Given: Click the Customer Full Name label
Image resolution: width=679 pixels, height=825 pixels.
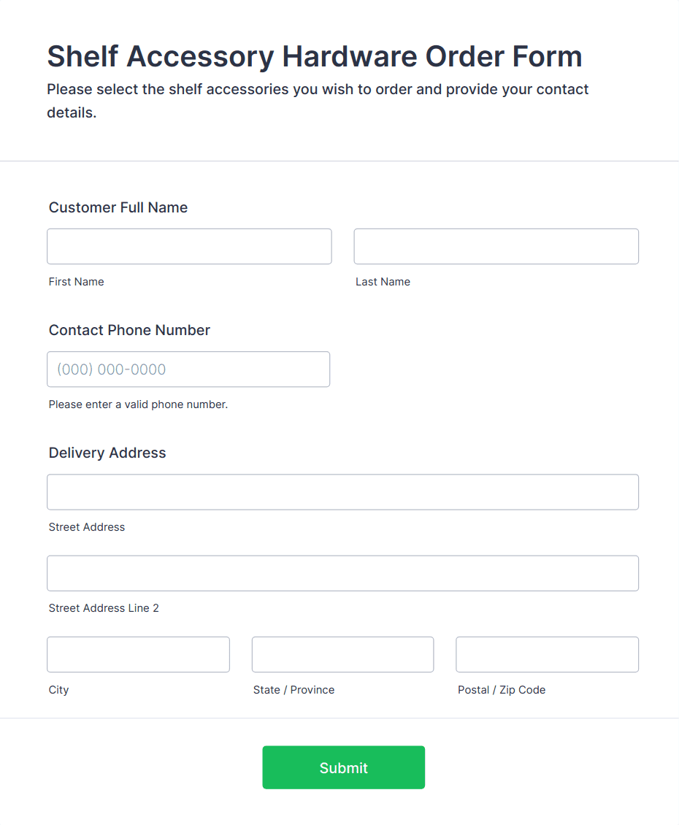Looking at the screenshot, I should coord(118,207).
